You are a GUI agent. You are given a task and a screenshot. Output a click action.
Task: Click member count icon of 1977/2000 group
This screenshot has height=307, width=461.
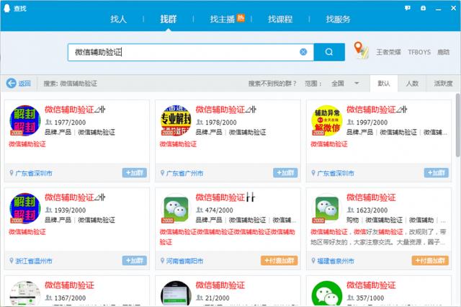(x=49, y=122)
